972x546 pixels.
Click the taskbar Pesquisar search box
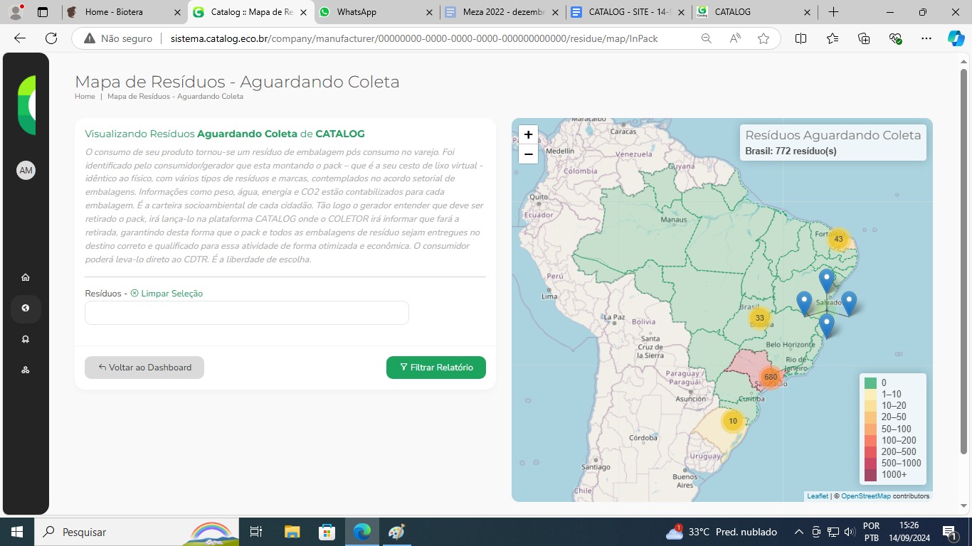pos(135,532)
